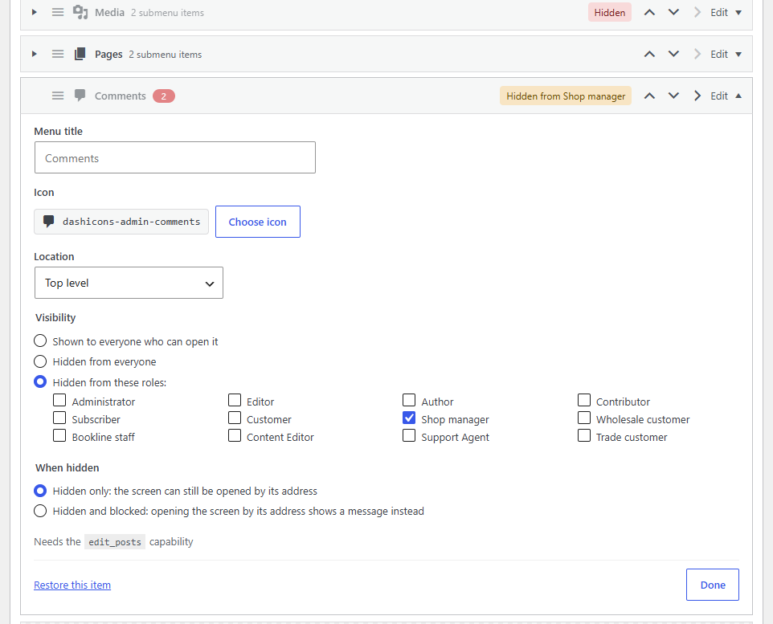Check the Administrator role checkbox
The height and width of the screenshot is (624, 773).
tap(59, 400)
